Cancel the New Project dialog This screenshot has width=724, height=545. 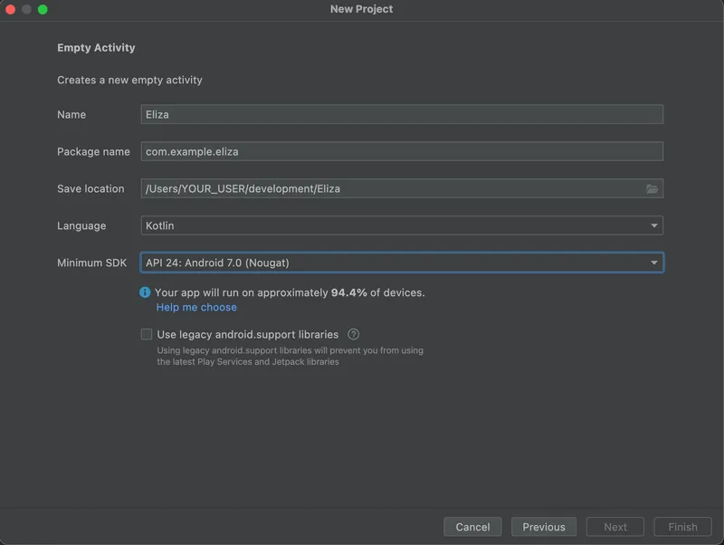click(472, 527)
